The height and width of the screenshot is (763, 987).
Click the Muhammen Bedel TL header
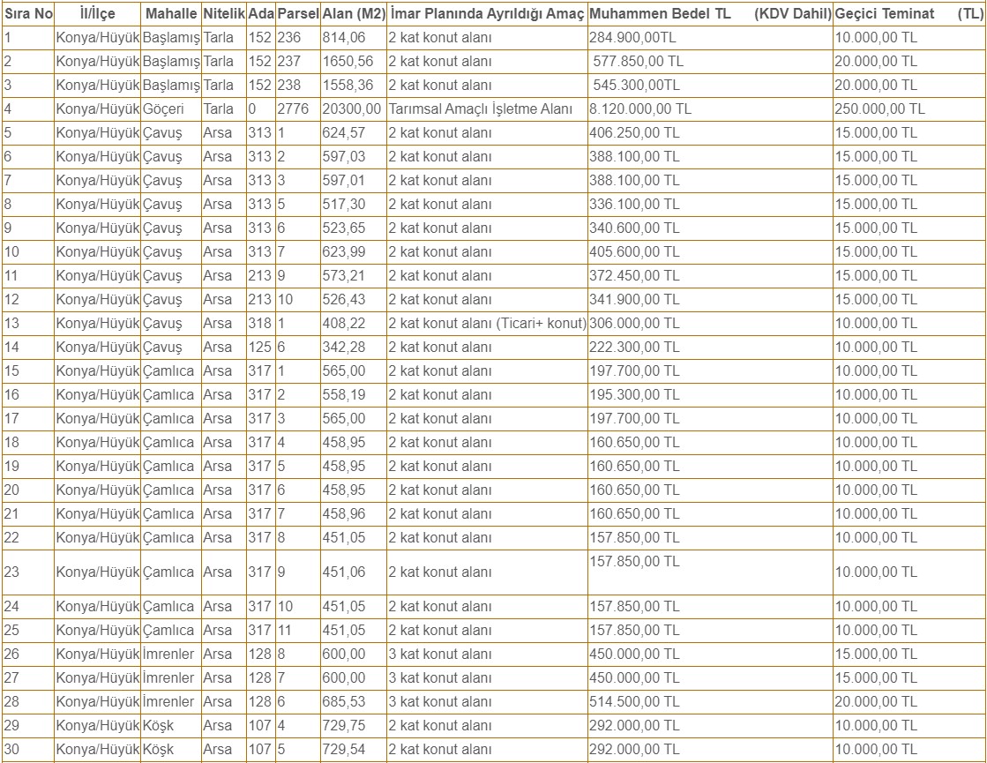click(x=647, y=14)
